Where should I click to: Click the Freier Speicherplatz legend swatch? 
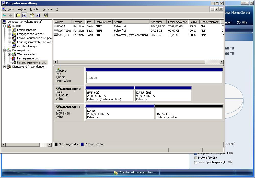tap(195, 162)
